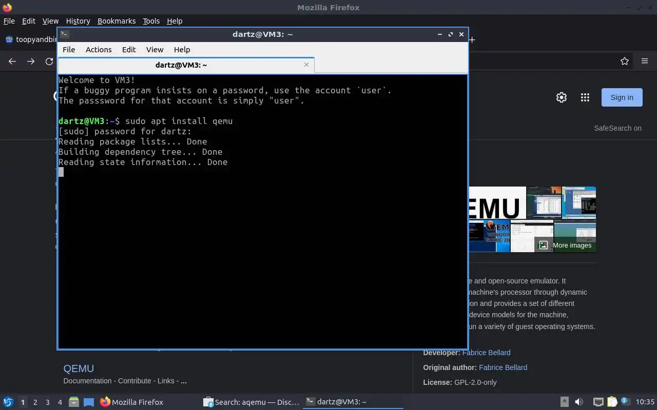Switch to workspace 1

[x=23, y=402]
